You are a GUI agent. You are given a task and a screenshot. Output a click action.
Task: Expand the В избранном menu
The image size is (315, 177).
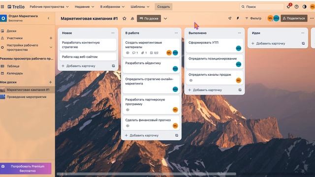pyautogui.click(x=112, y=6)
